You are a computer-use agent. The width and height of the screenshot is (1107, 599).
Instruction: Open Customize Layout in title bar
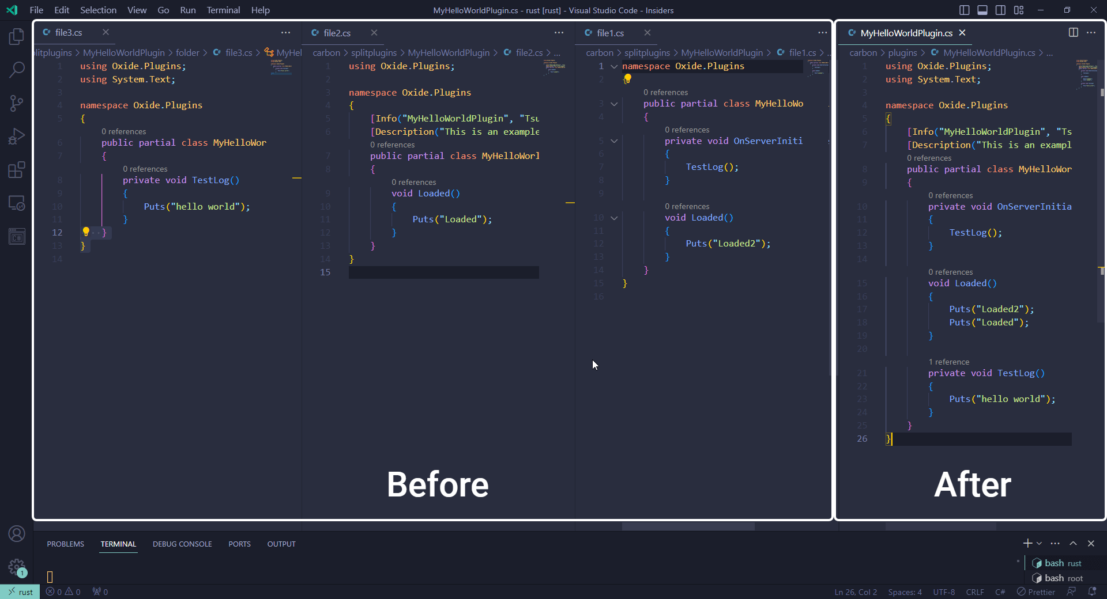(1019, 10)
